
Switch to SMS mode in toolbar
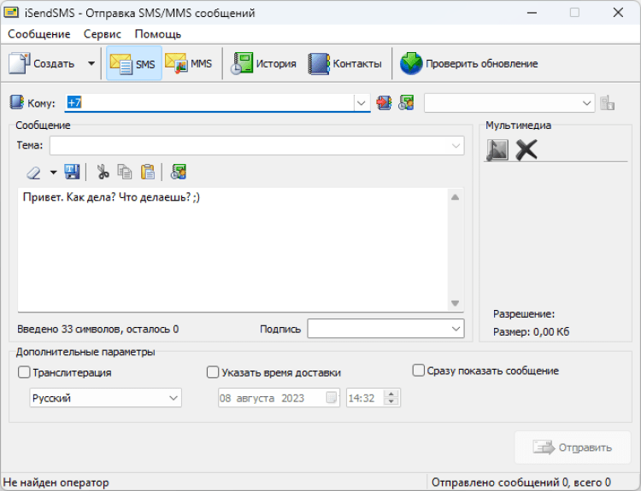(133, 63)
